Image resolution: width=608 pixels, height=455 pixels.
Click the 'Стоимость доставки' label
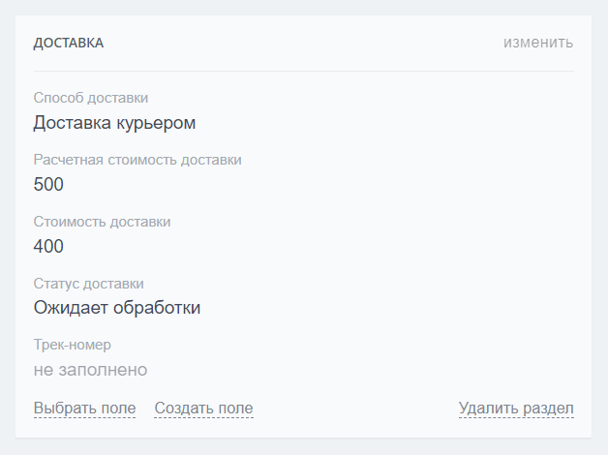tap(102, 222)
